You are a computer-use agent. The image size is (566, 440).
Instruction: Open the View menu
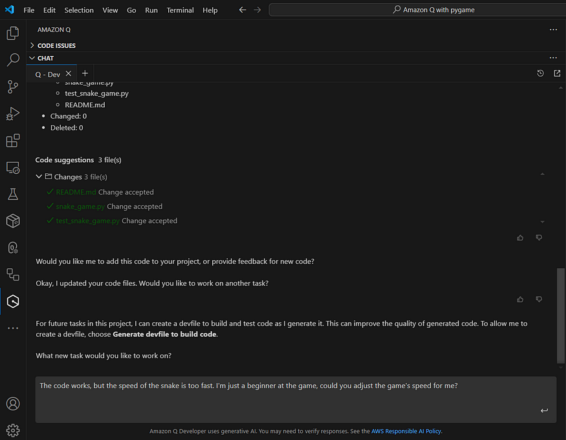[110, 10]
